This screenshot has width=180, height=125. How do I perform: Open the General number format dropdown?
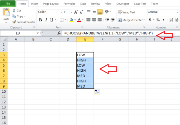click(x=178, y=12)
